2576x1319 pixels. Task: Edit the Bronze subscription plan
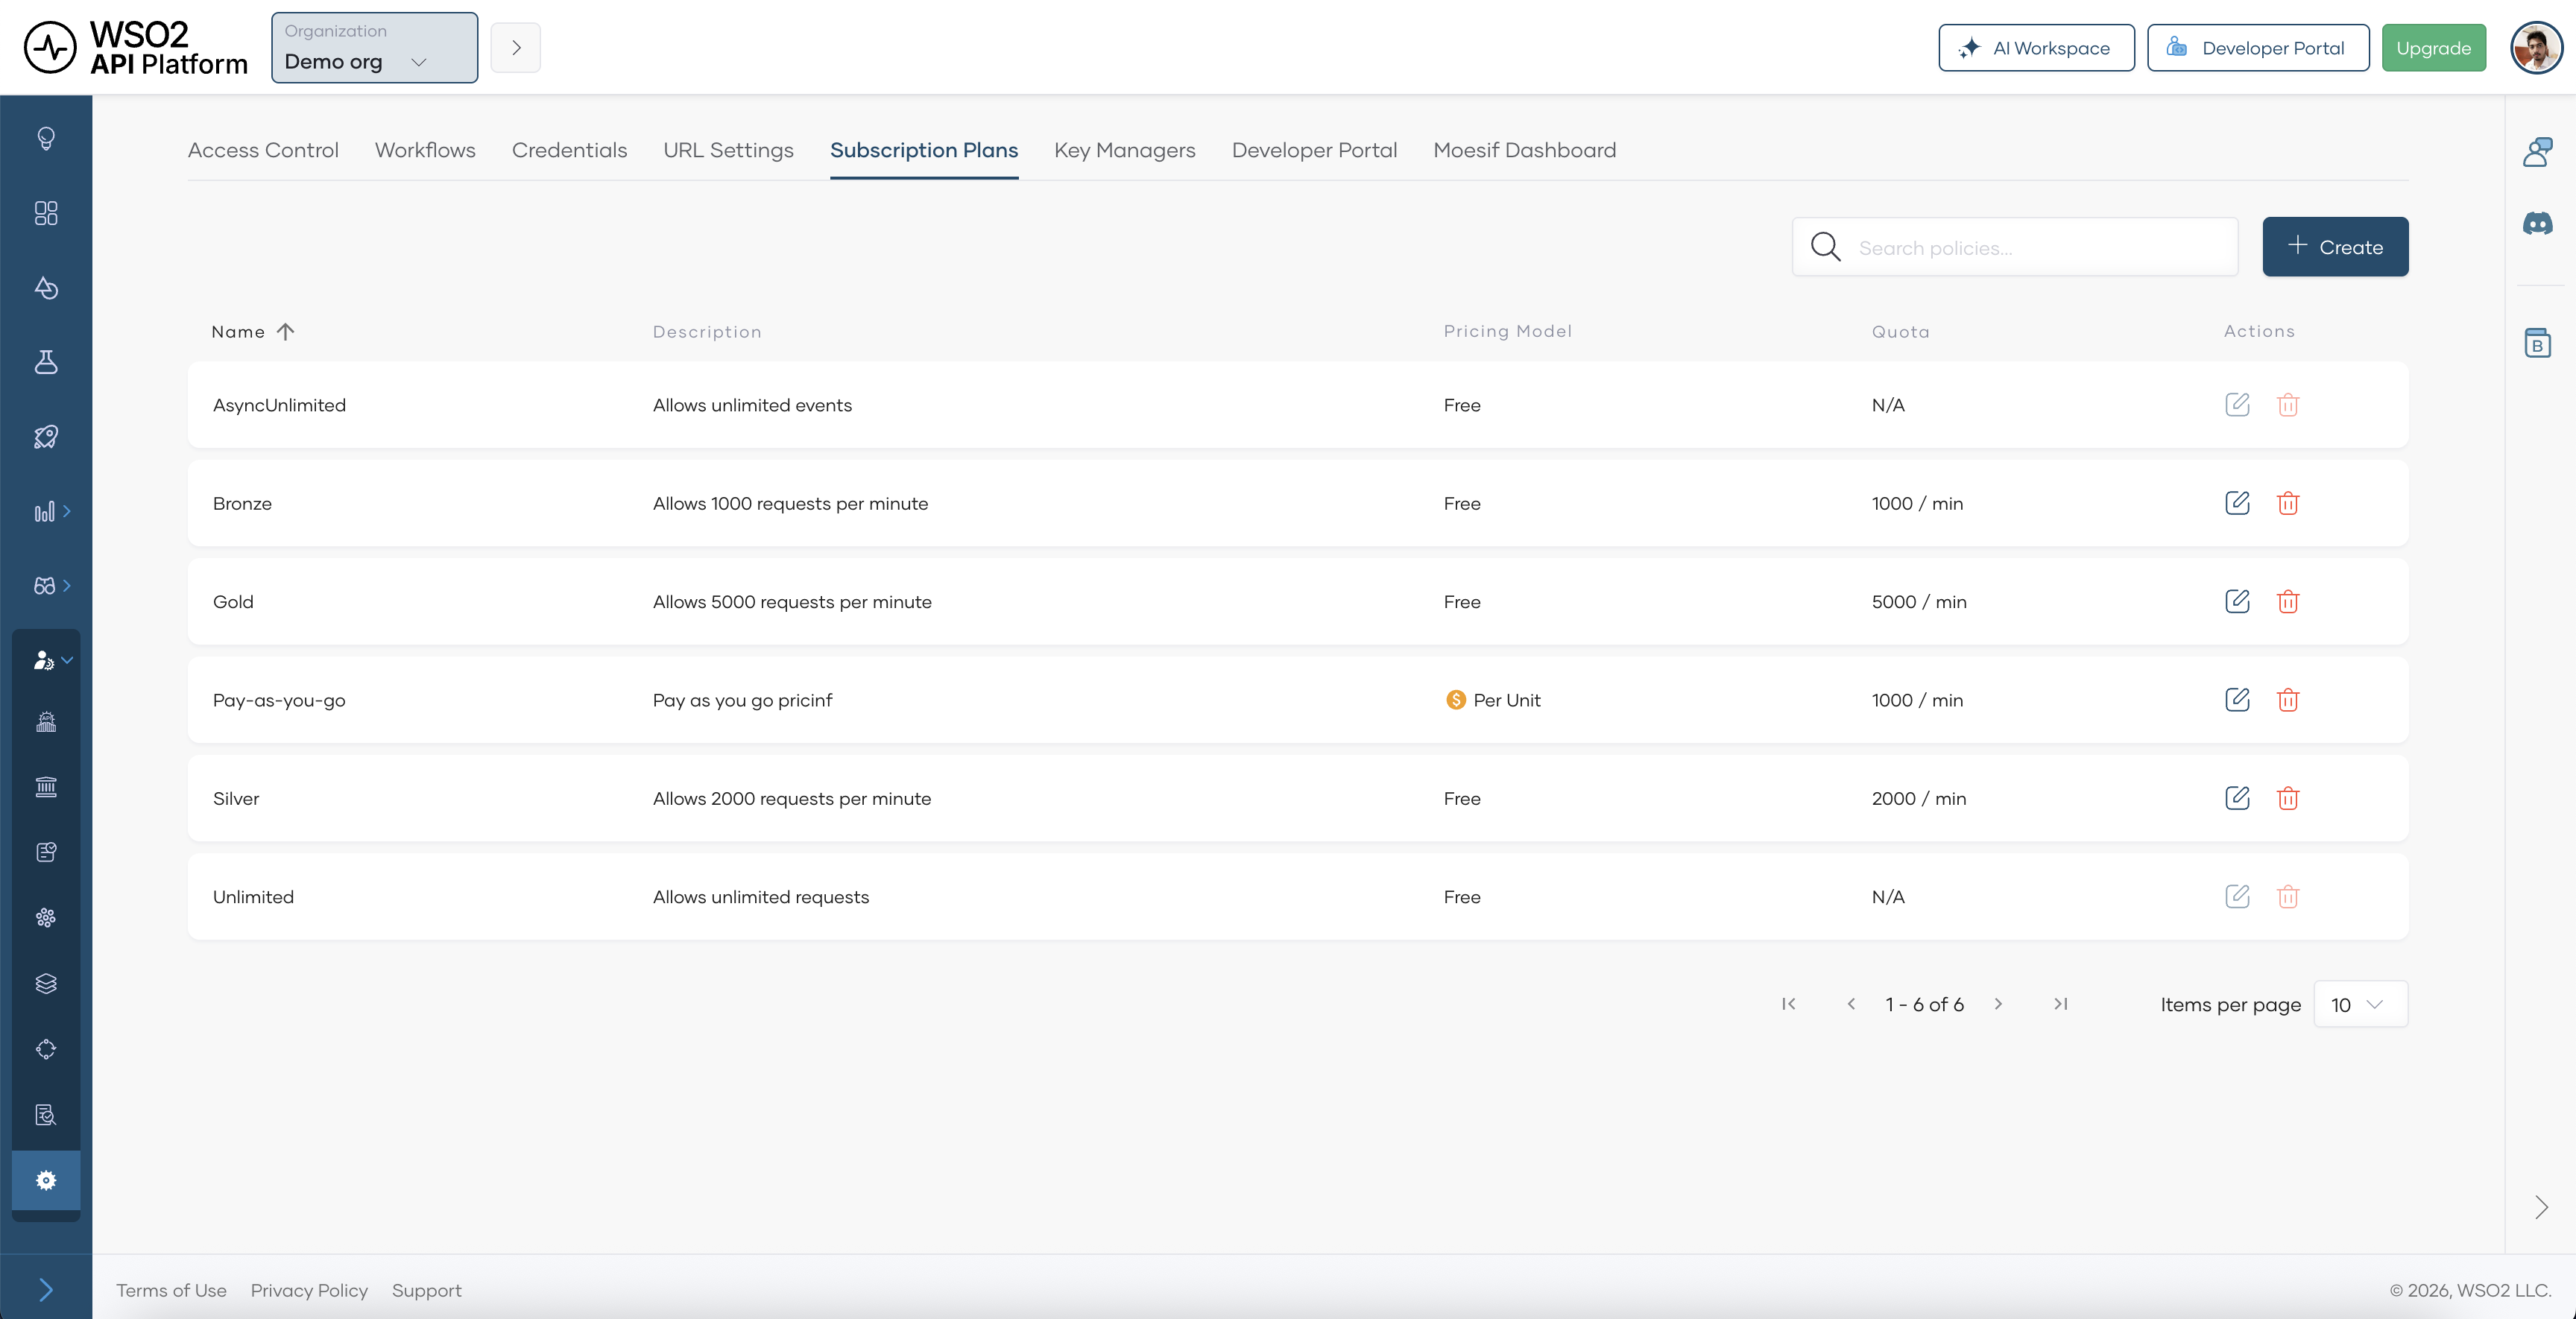point(2238,503)
